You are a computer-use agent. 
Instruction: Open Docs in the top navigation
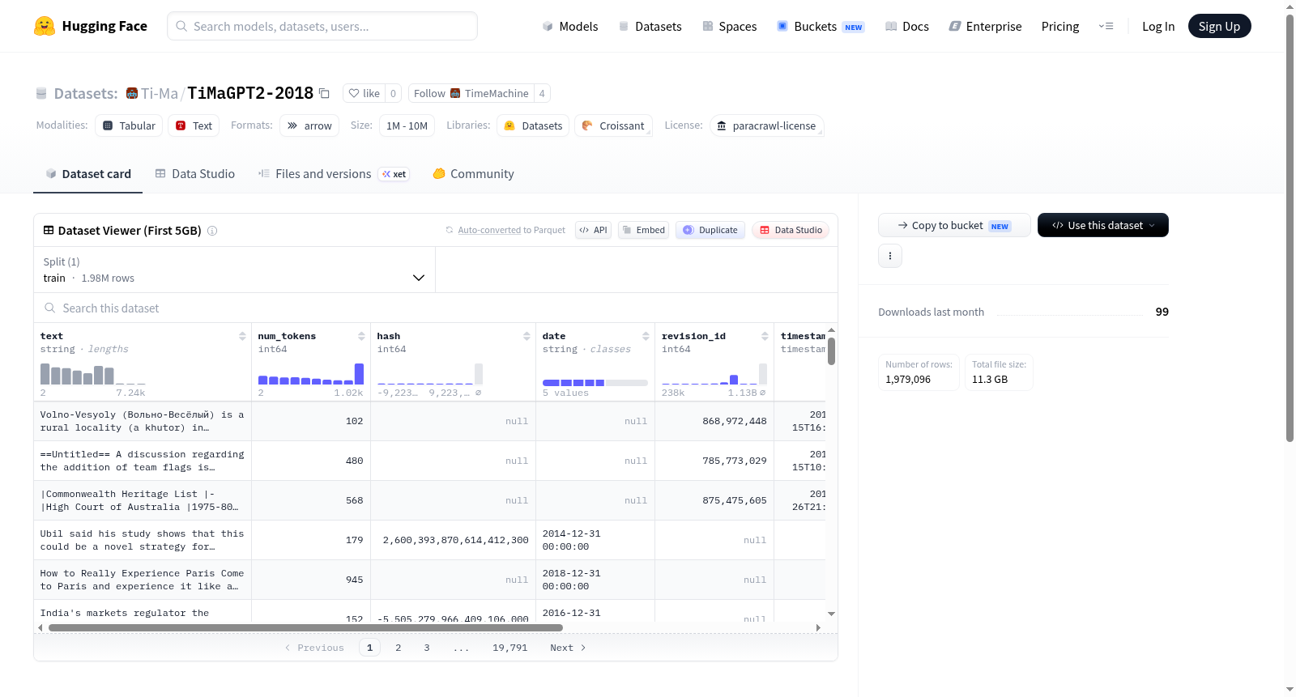907,26
